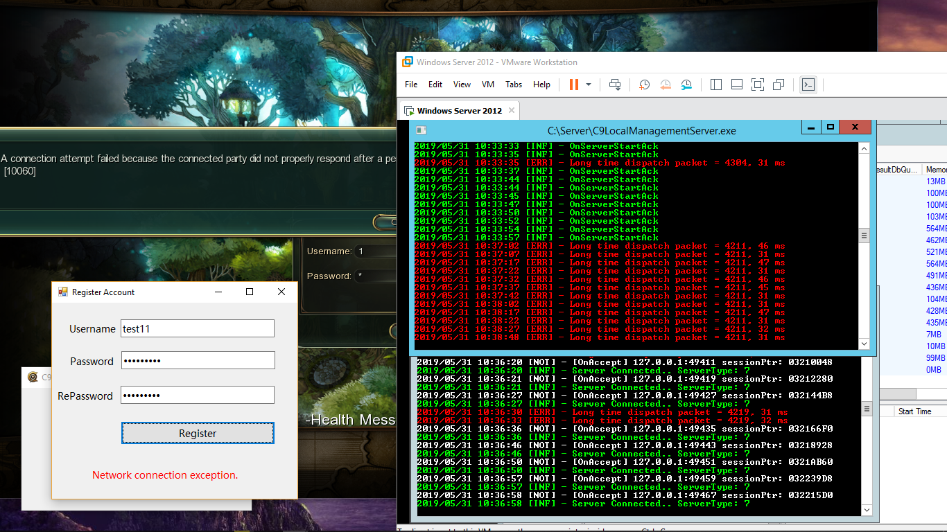Revert virtual machine to previous snapshot icon
The image size is (947, 532).
tap(665, 85)
